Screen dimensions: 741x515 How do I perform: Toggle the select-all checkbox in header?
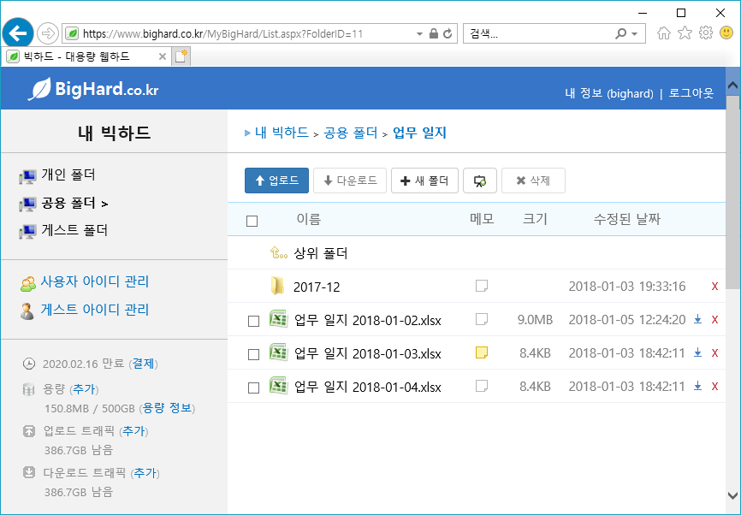(x=252, y=221)
